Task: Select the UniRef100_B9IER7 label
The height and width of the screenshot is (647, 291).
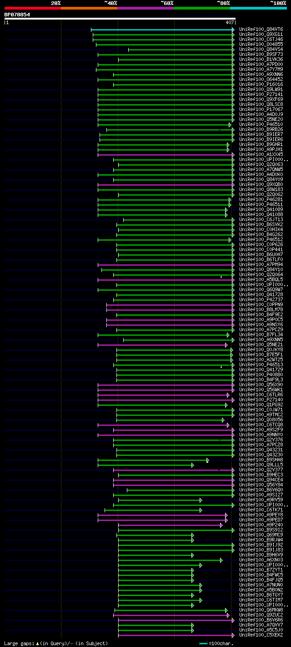Action: [x=261, y=135]
